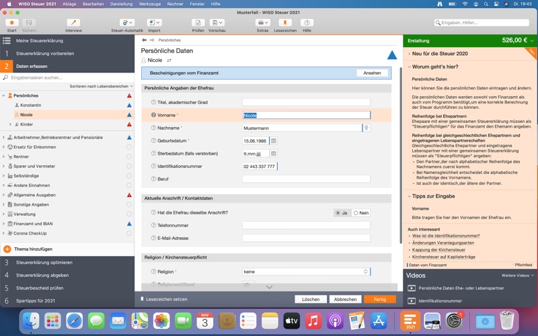Open help icon for E-Mail-Adresse
The height and width of the screenshot is (336, 538).
point(153,238)
